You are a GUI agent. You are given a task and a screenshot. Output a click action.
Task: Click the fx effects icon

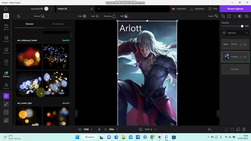[19, 16]
